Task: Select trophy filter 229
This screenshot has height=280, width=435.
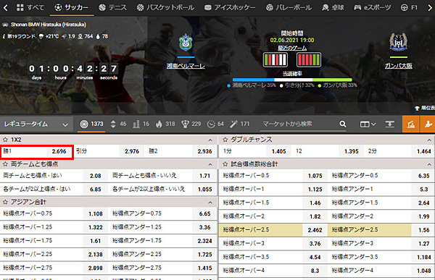Action: 191,124
